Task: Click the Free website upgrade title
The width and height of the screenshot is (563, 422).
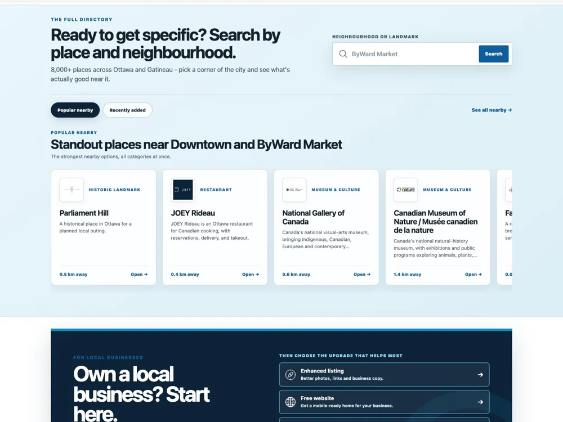Action: 317,398
